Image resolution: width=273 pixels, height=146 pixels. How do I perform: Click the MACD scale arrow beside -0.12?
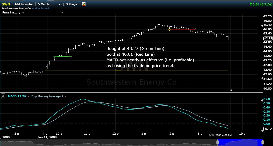[x=262, y=130]
